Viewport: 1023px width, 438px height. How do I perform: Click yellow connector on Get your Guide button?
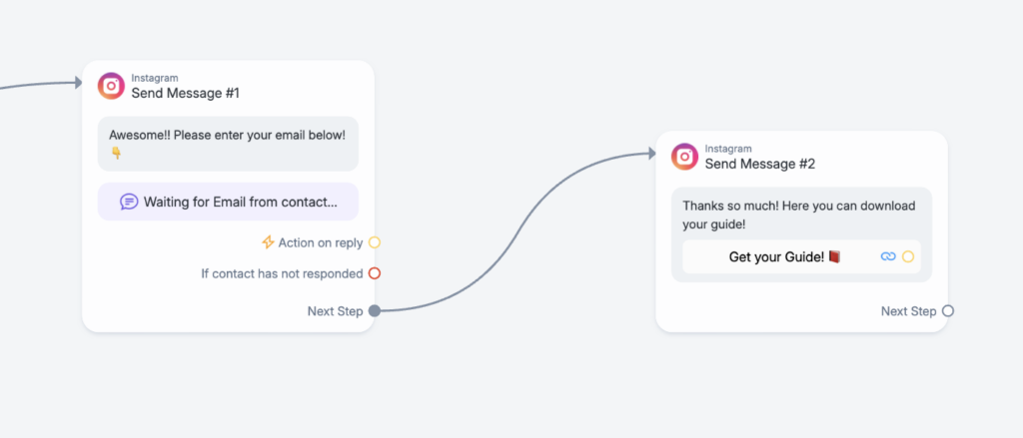908,256
